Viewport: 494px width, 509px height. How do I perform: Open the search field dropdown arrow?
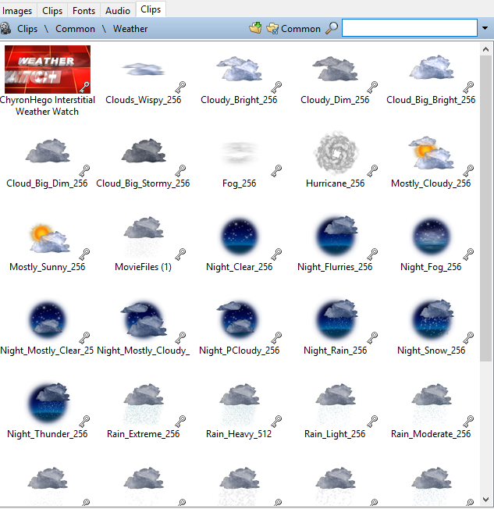click(485, 28)
